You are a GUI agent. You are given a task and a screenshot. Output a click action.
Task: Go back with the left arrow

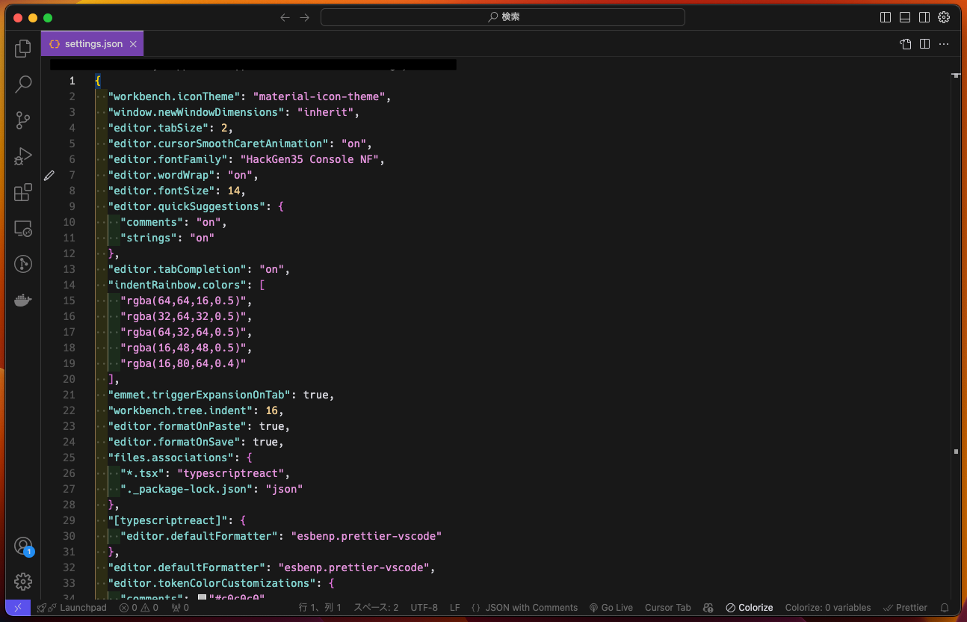(285, 17)
